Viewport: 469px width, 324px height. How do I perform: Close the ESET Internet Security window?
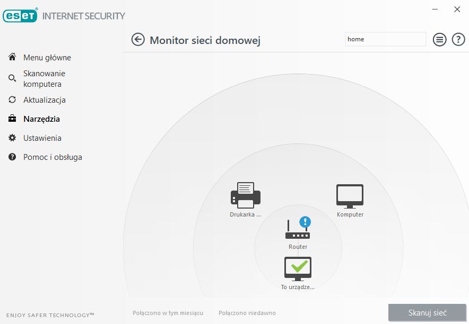457,9
